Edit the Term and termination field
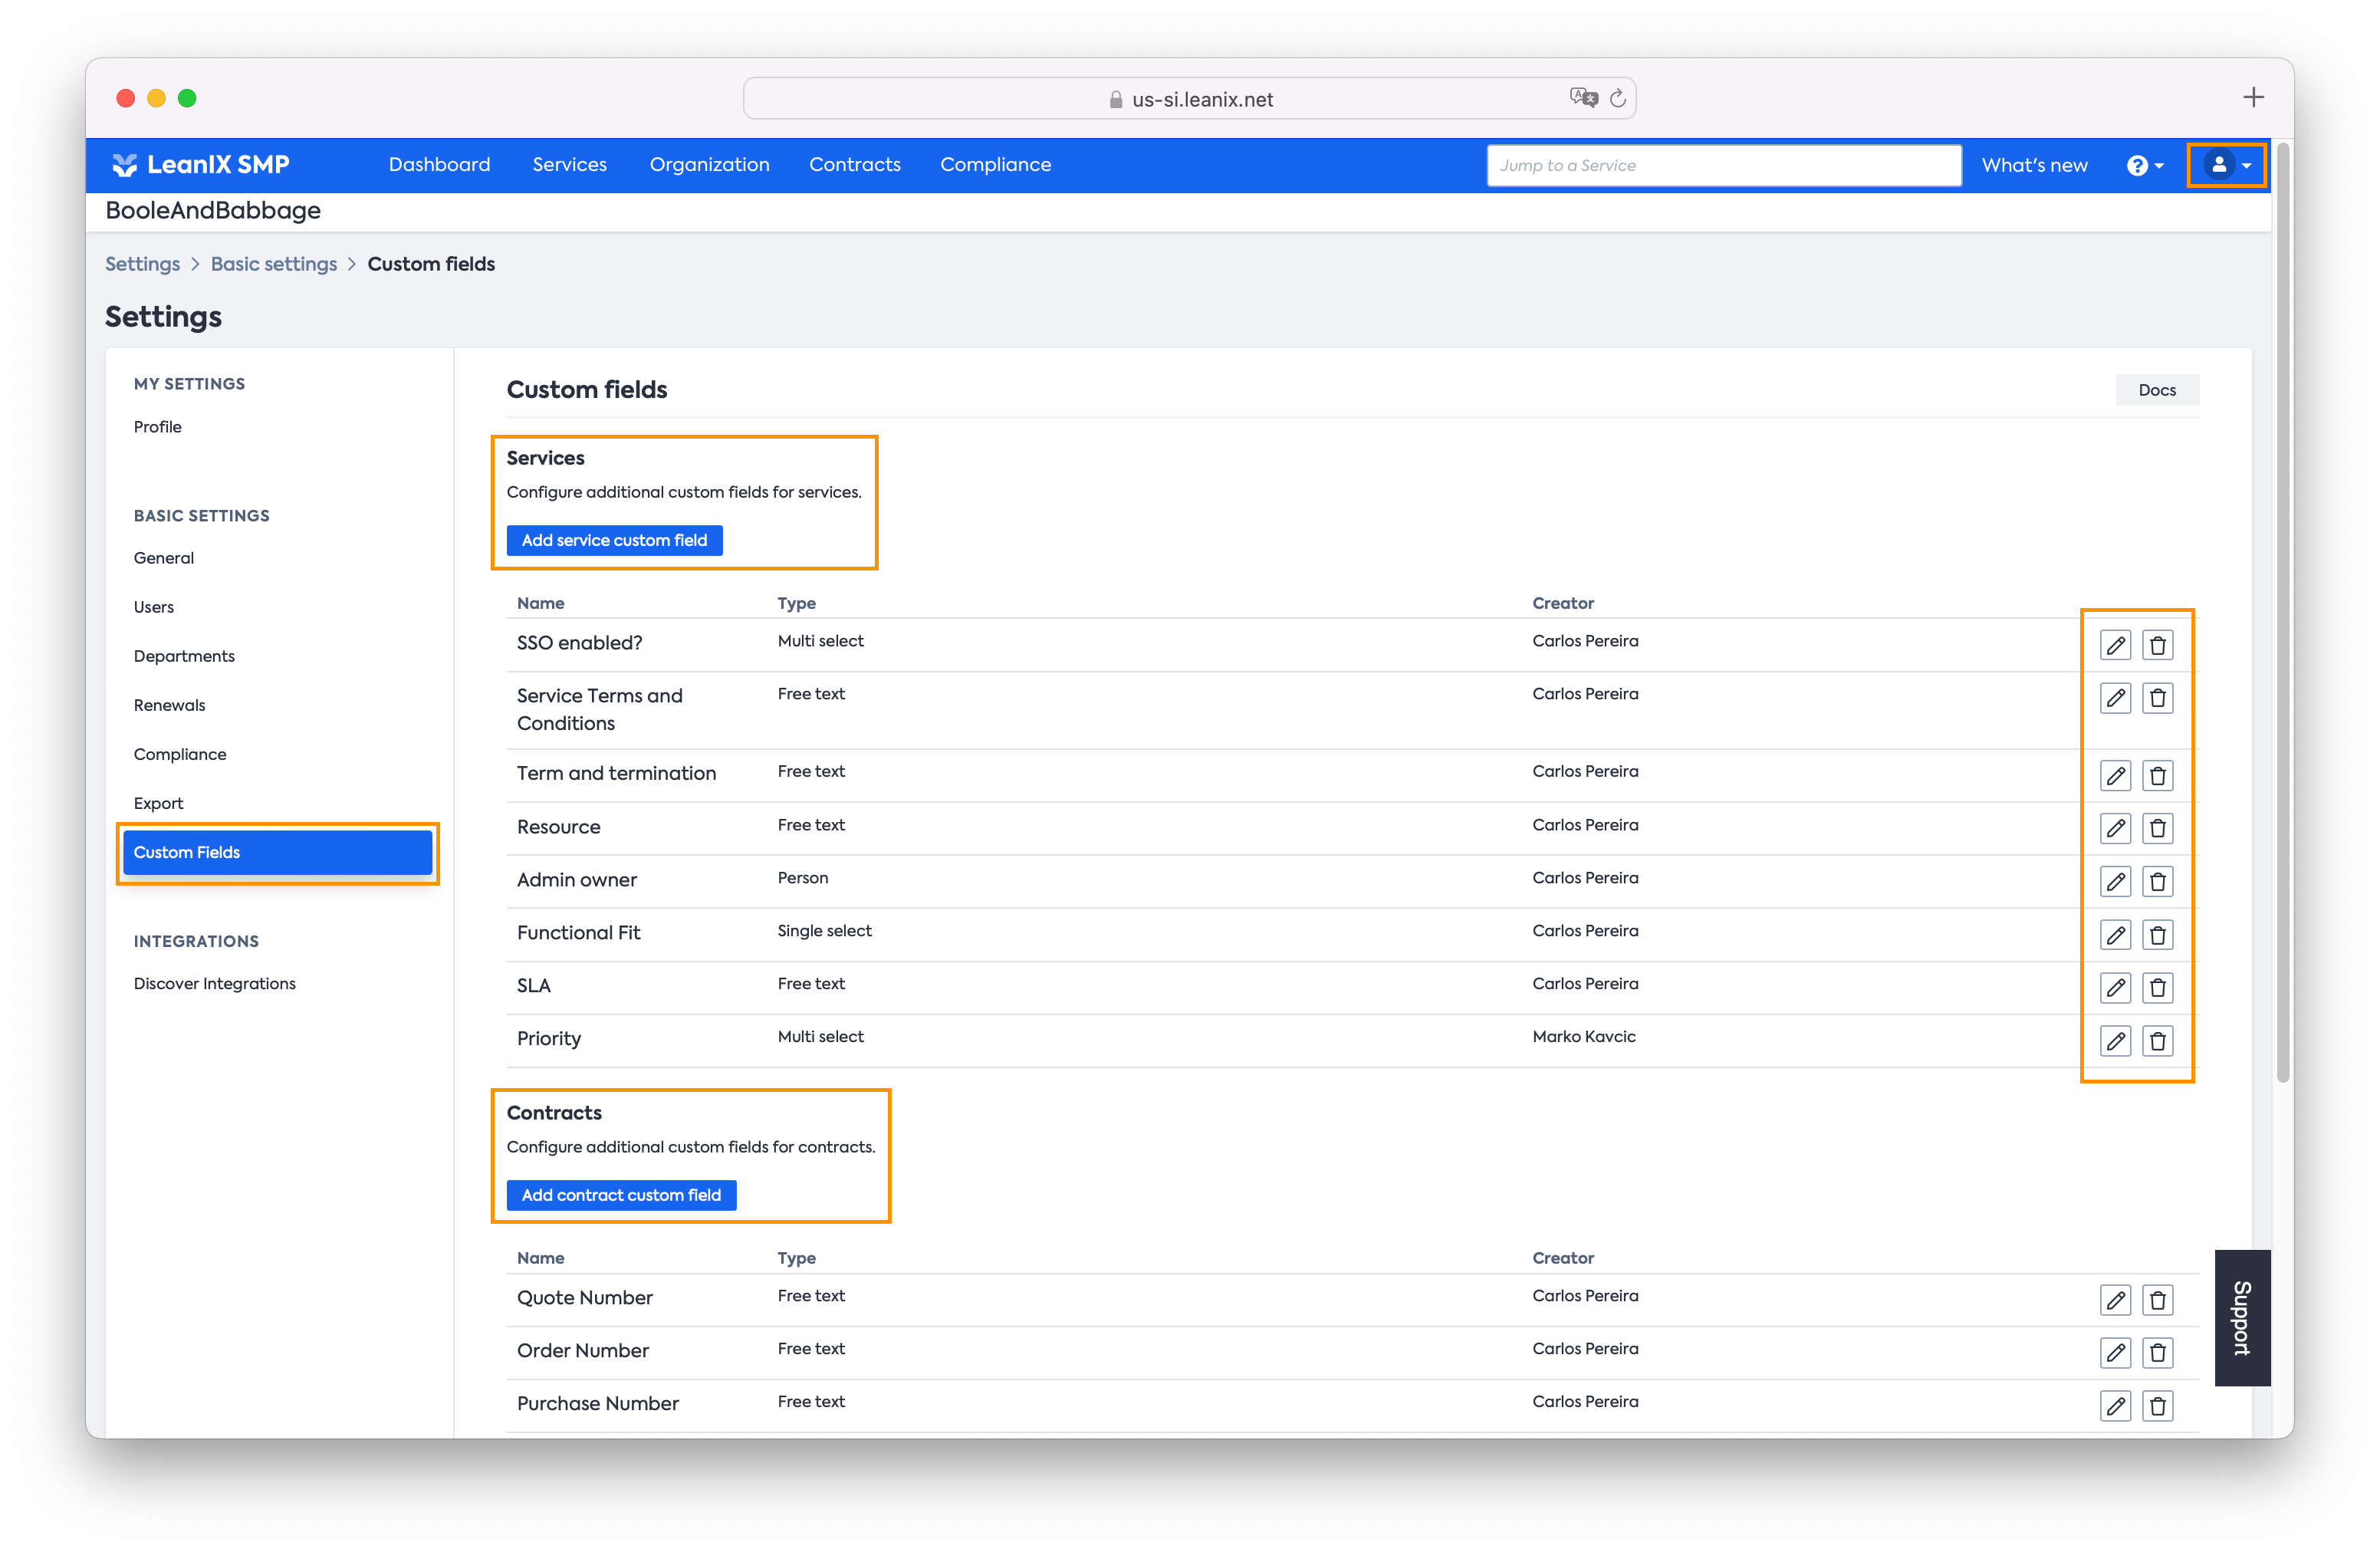This screenshot has height=1552, width=2380. pos(2115,775)
